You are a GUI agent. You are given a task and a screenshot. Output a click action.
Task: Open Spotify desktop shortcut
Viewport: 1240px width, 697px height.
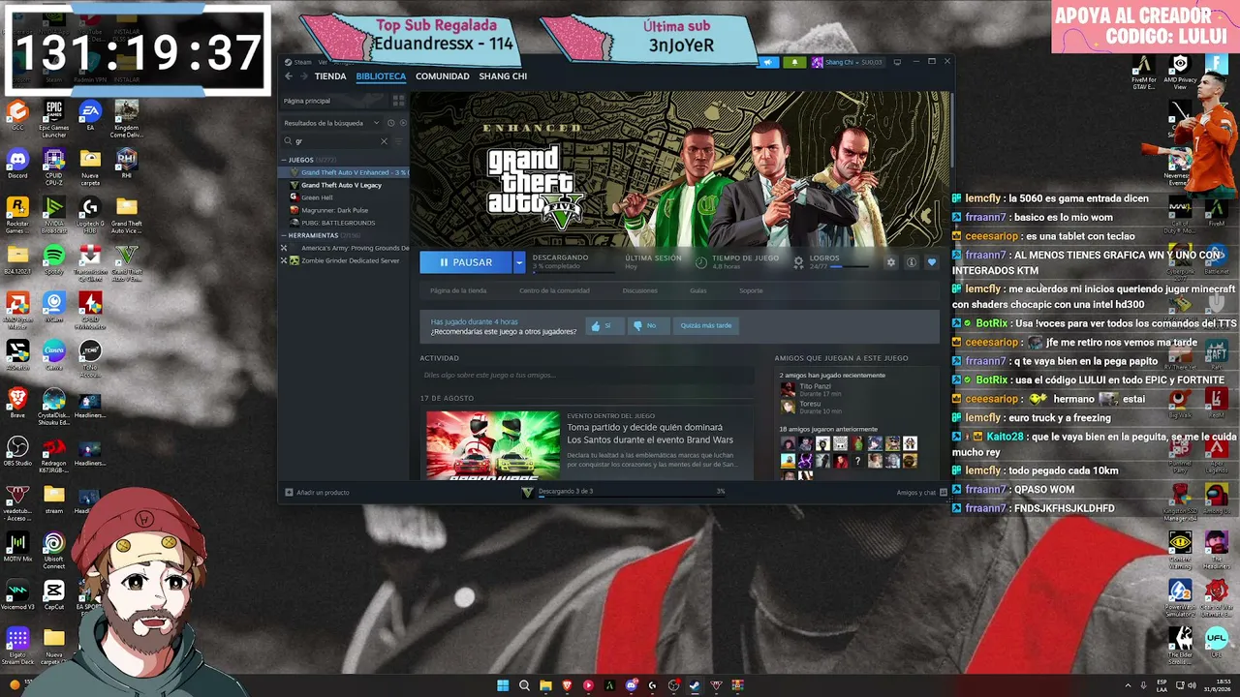point(54,260)
